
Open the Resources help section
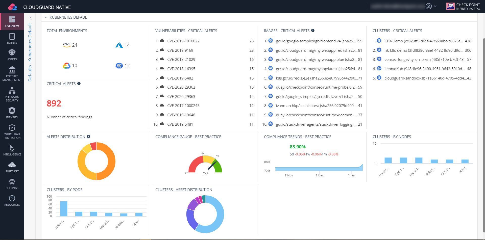pyautogui.click(x=12, y=200)
